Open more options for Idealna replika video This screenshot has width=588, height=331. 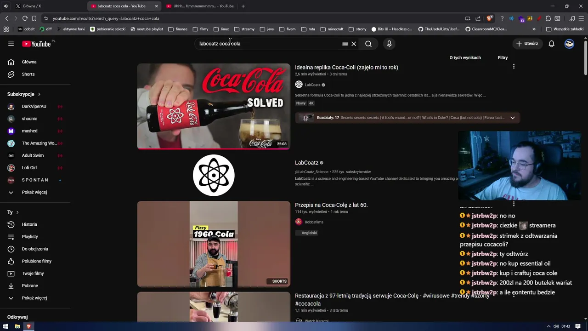coord(514,67)
